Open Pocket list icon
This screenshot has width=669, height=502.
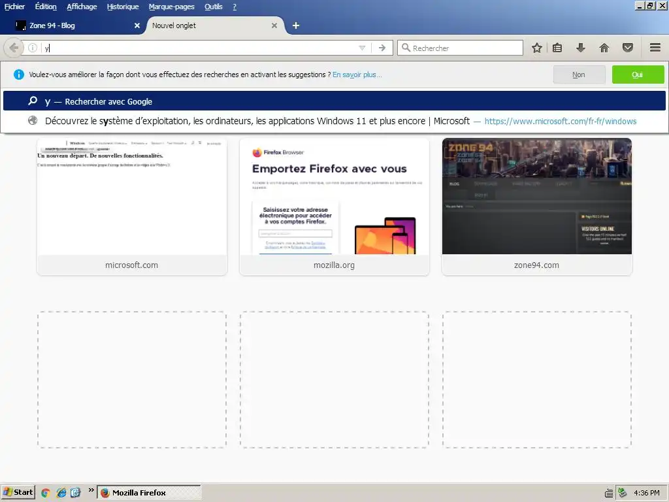[x=628, y=47]
